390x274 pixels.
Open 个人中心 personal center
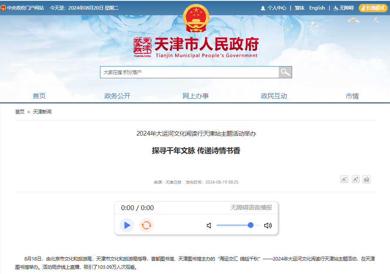tap(273, 8)
